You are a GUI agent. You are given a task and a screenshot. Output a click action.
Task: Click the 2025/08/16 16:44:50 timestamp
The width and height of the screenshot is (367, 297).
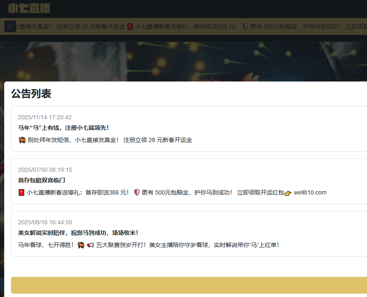pyautogui.click(x=45, y=222)
